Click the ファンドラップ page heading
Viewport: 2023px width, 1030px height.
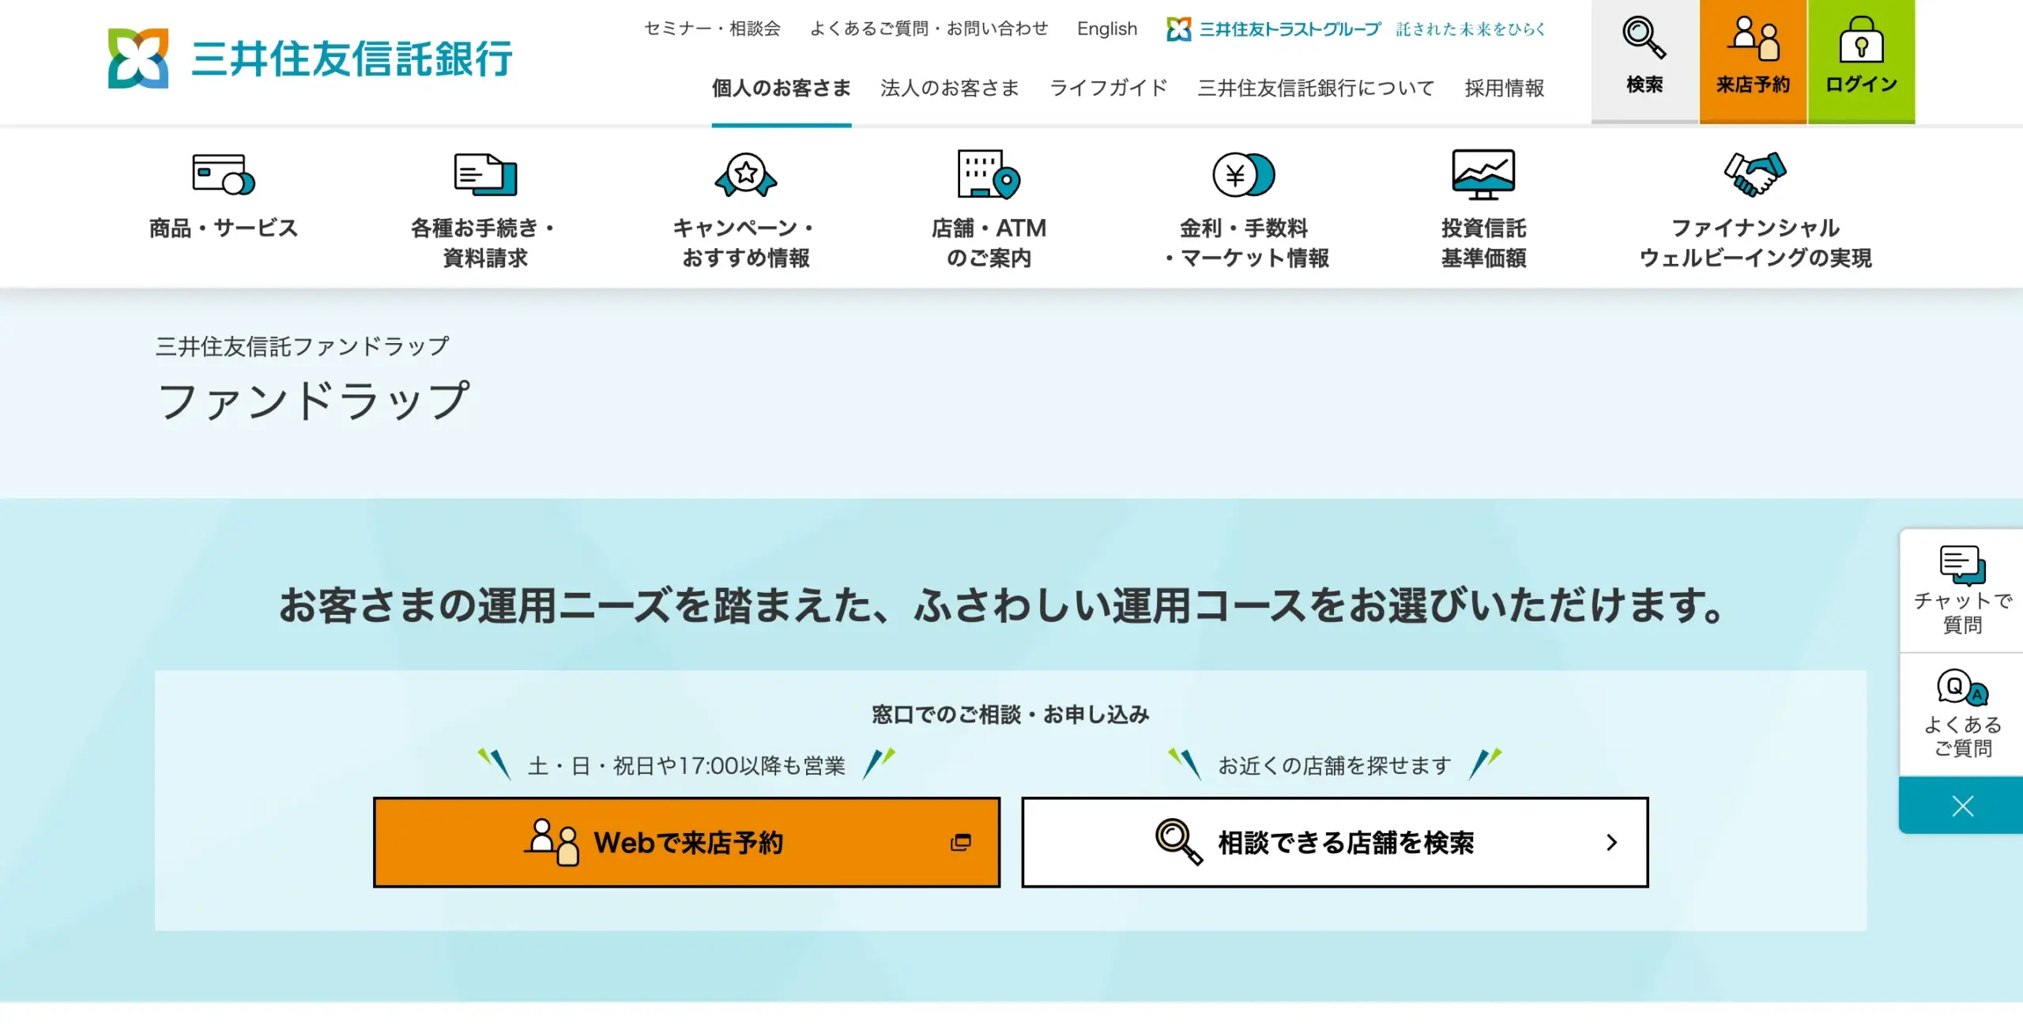click(x=313, y=401)
